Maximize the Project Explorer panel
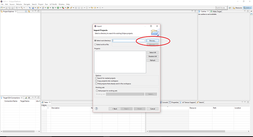Screen dimensions: 253x137 (x=38, y=11)
